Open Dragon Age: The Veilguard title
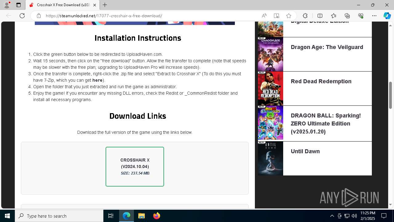 [x=327, y=47]
